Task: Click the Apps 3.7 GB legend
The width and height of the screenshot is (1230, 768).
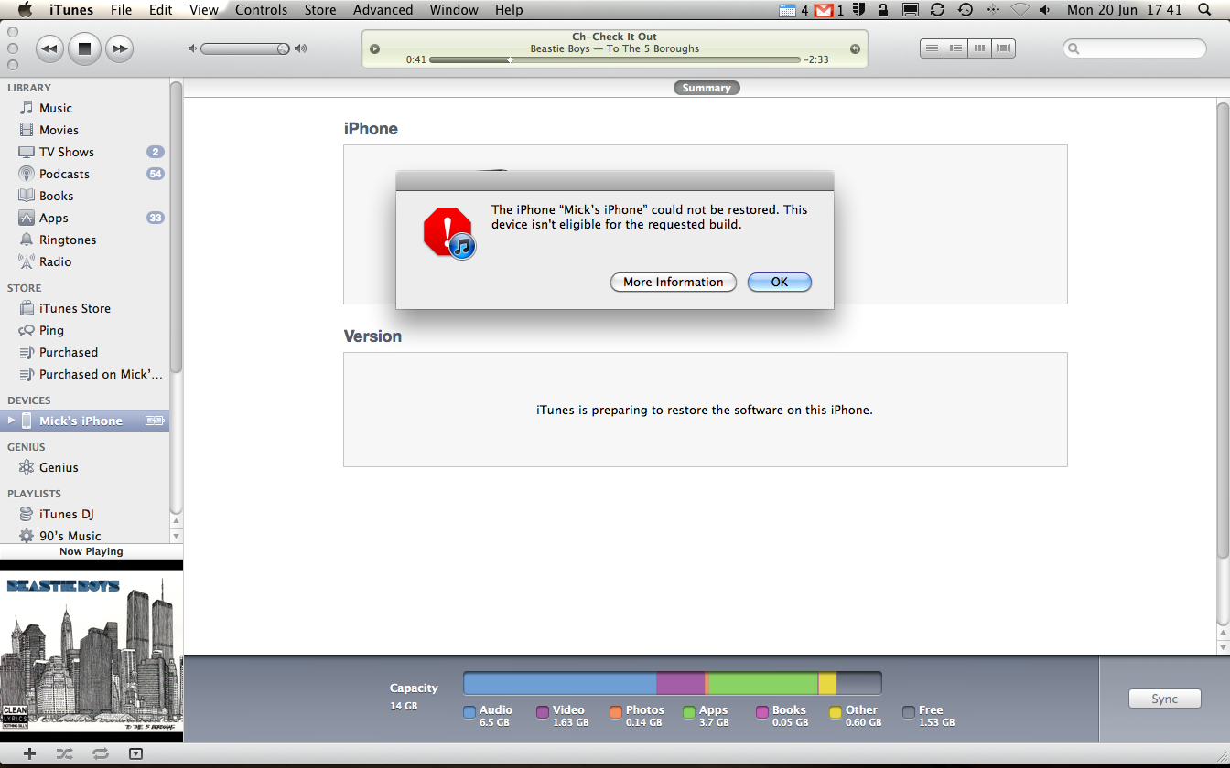Action: point(706,715)
